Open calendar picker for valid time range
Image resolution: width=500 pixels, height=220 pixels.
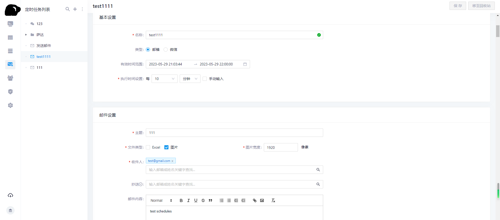[x=245, y=64]
